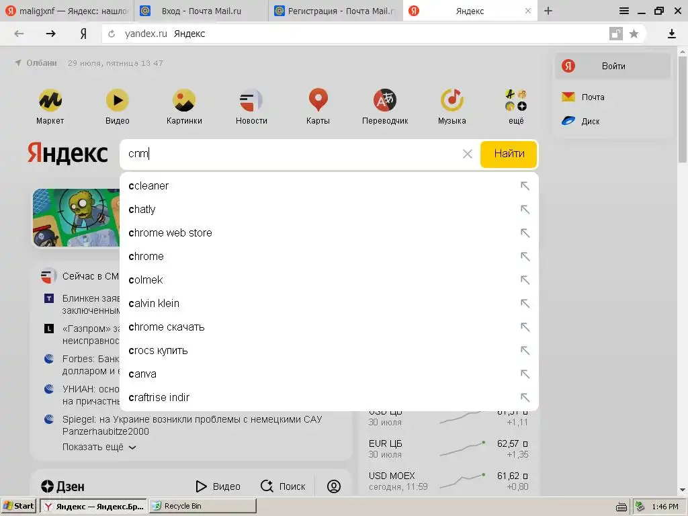Open the EUR ЦБ exchange rate row
Viewport: 688px width, 516px height.
tap(448, 448)
